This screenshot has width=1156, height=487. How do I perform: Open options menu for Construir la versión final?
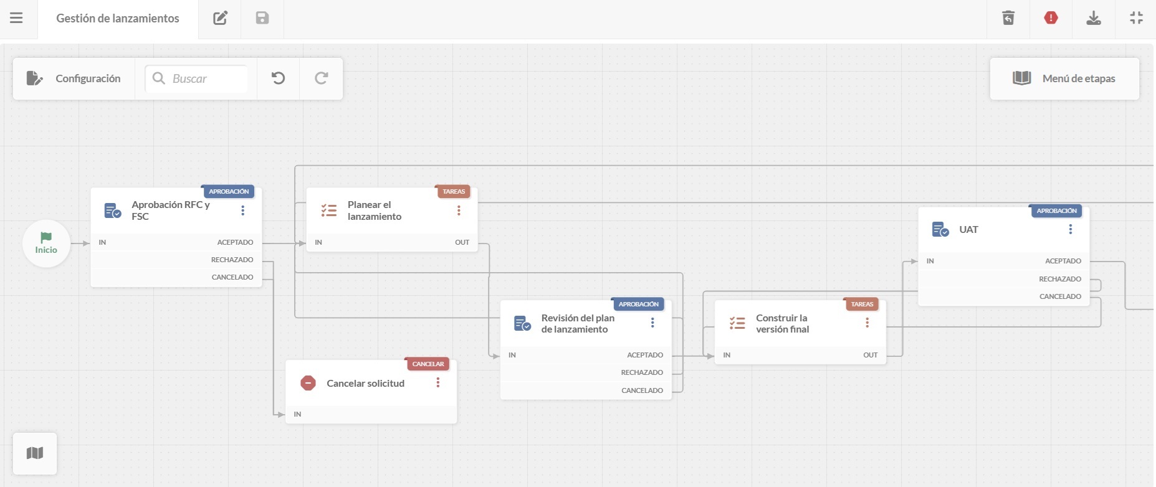(867, 323)
